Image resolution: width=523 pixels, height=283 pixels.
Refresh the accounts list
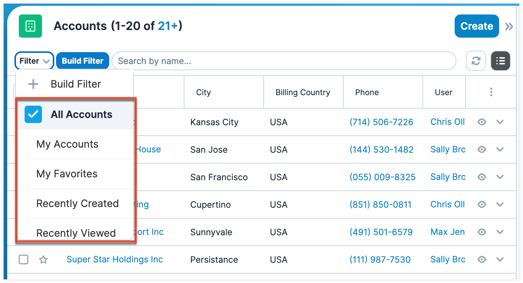[x=476, y=61]
